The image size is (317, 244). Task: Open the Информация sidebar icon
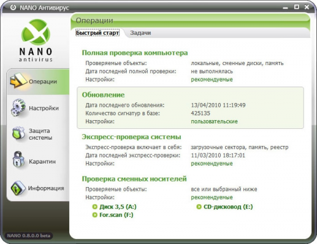pos(18,188)
